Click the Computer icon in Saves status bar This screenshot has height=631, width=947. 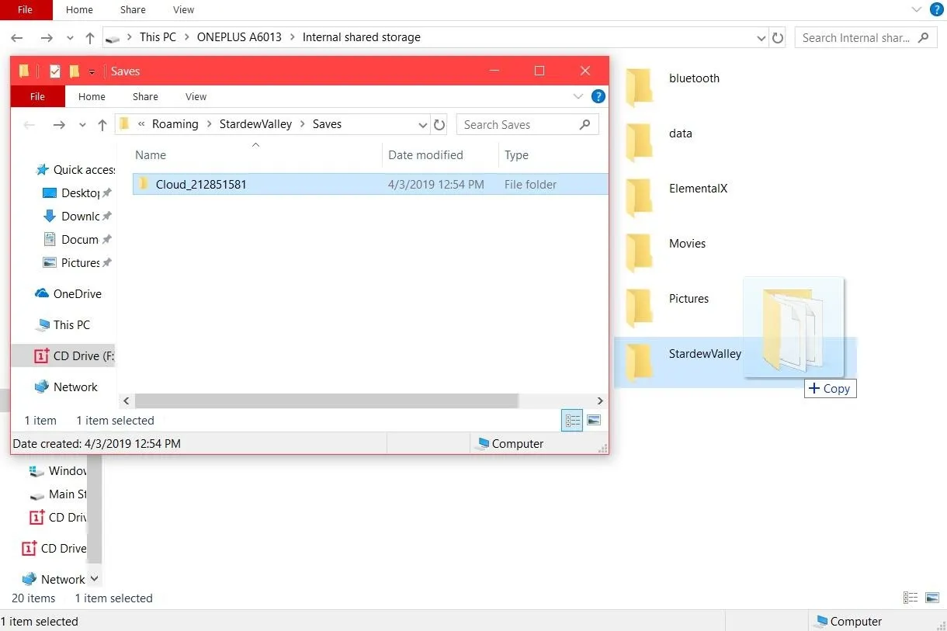pos(484,444)
